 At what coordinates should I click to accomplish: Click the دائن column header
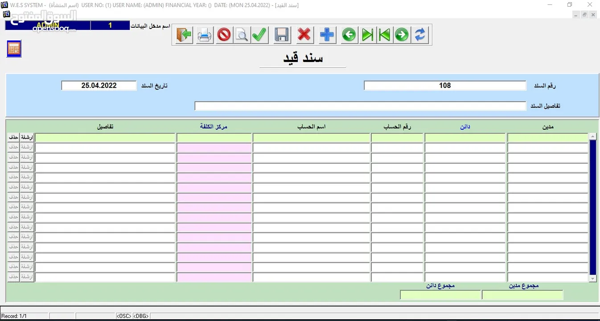click(x=465, y=127)
